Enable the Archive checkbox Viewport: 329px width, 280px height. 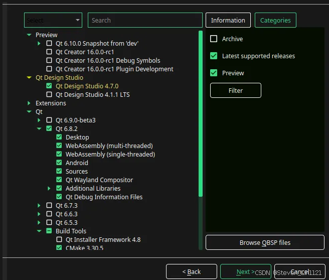coord(214,39)
